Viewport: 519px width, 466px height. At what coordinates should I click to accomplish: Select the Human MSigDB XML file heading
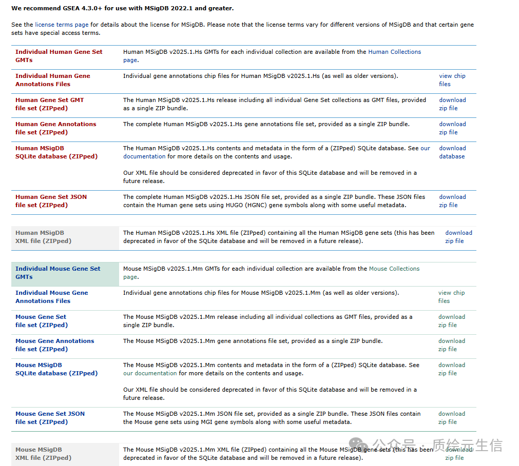[x=43, y=237]
